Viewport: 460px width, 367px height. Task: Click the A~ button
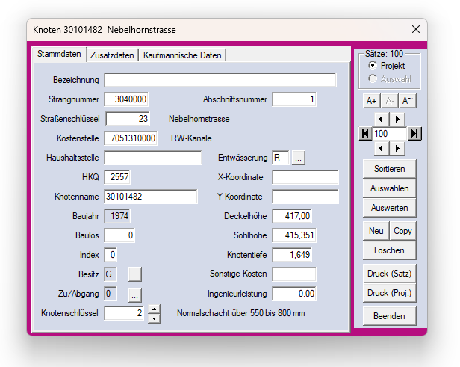[408, 100]
